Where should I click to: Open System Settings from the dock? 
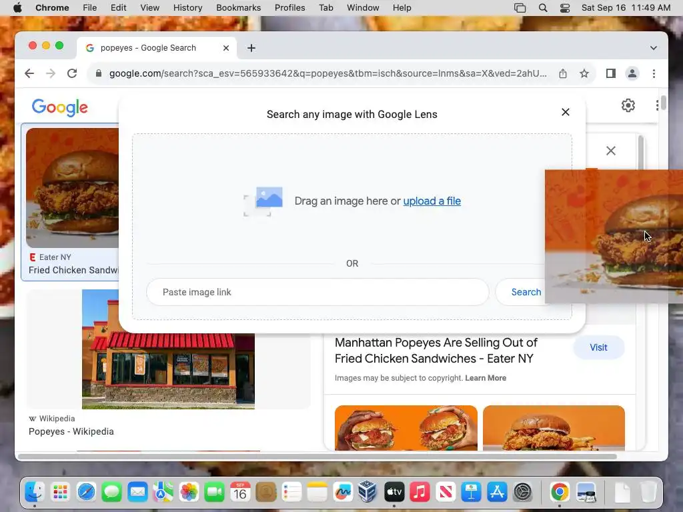[523, 493]
